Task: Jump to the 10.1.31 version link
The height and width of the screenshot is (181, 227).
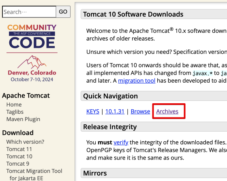Action: (x=115, y=111)
